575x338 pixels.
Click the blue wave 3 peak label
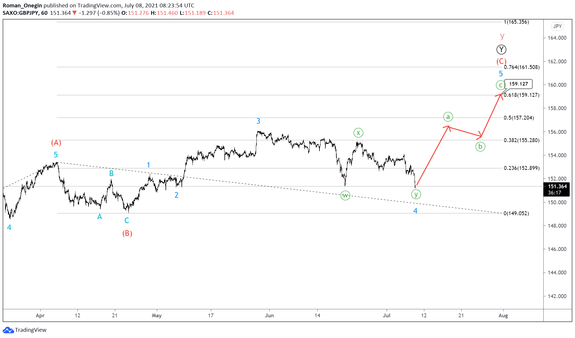[x=258, y=121]
